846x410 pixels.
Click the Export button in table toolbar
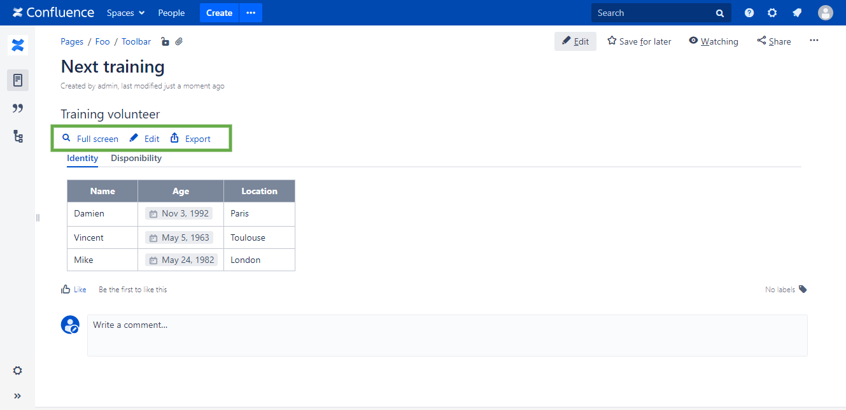190,139
